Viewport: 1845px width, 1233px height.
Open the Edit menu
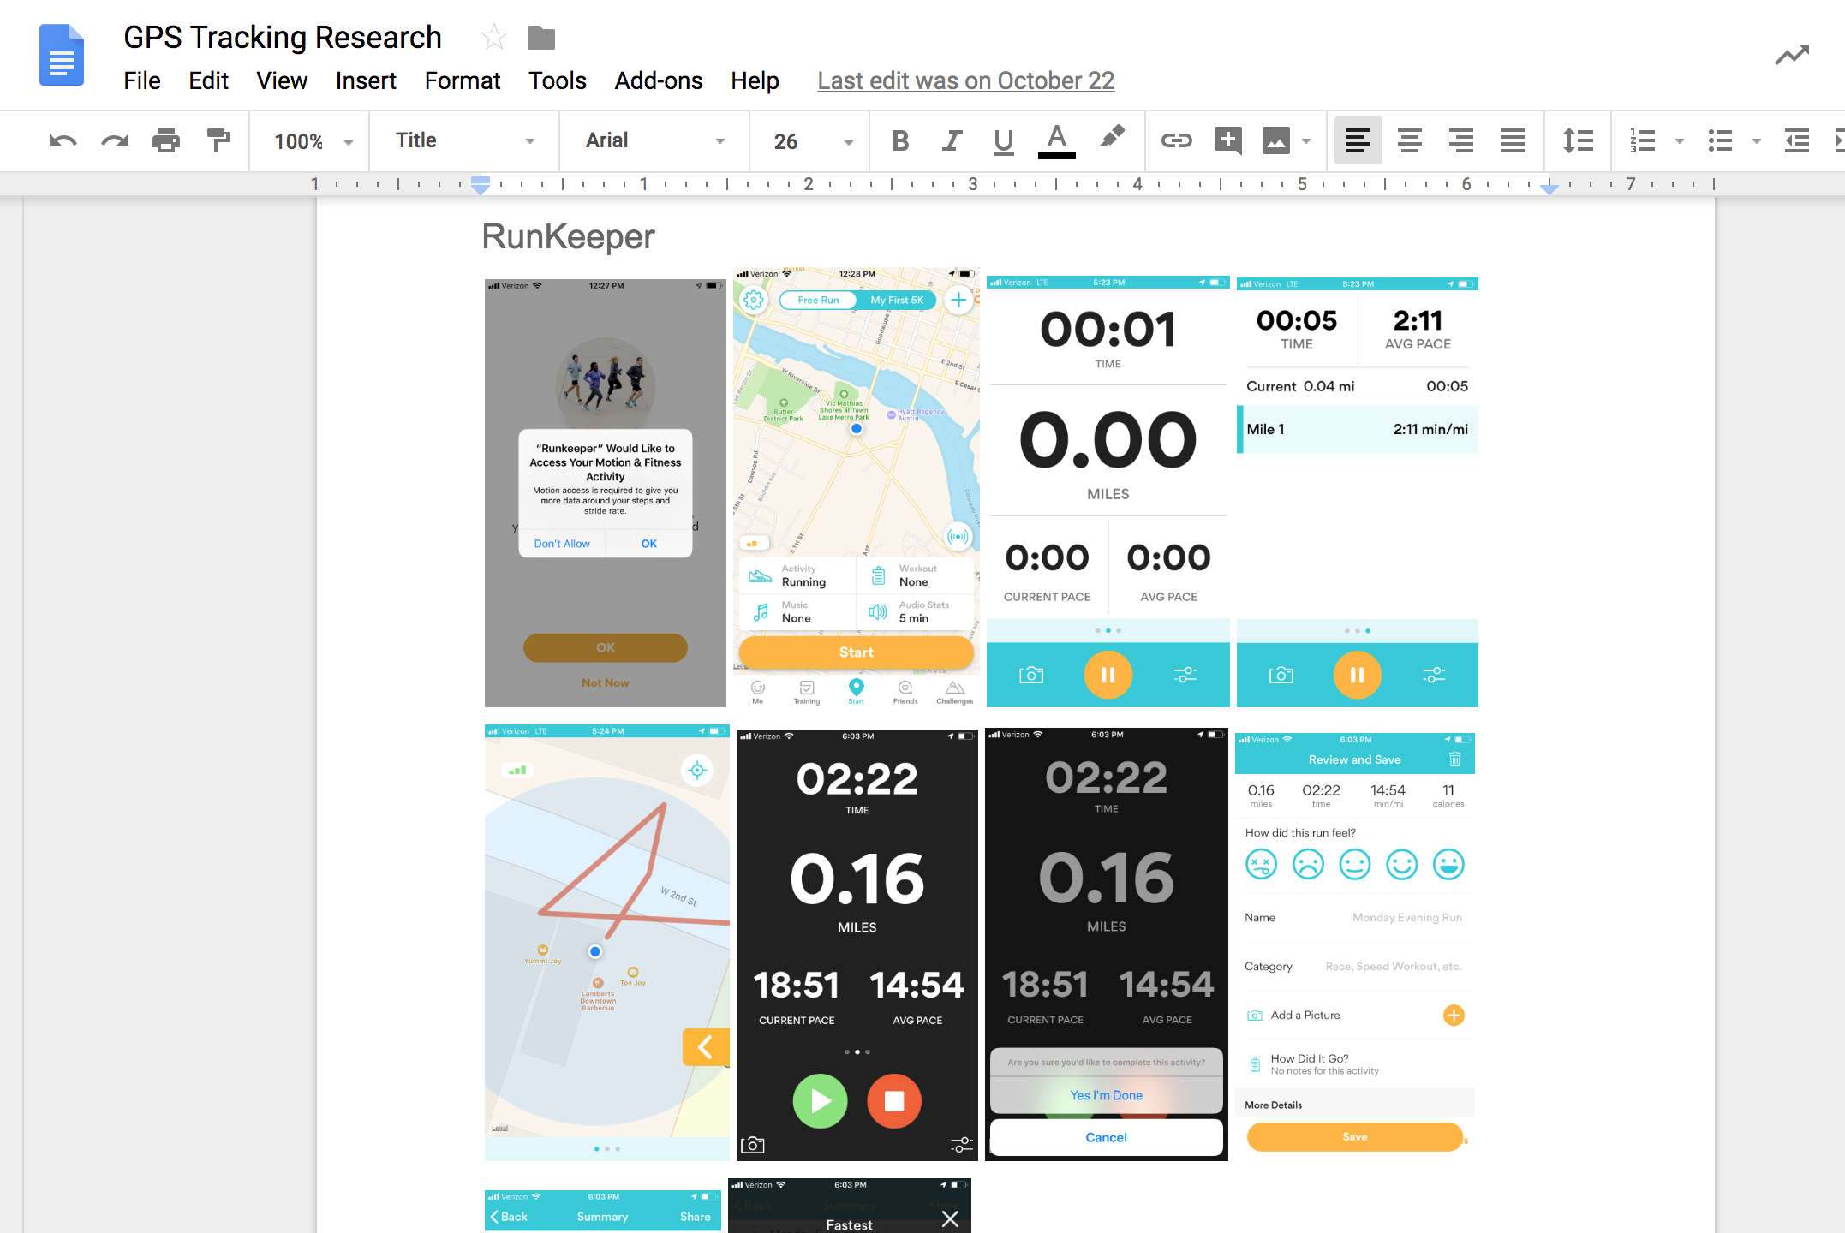tap(208, 80)
